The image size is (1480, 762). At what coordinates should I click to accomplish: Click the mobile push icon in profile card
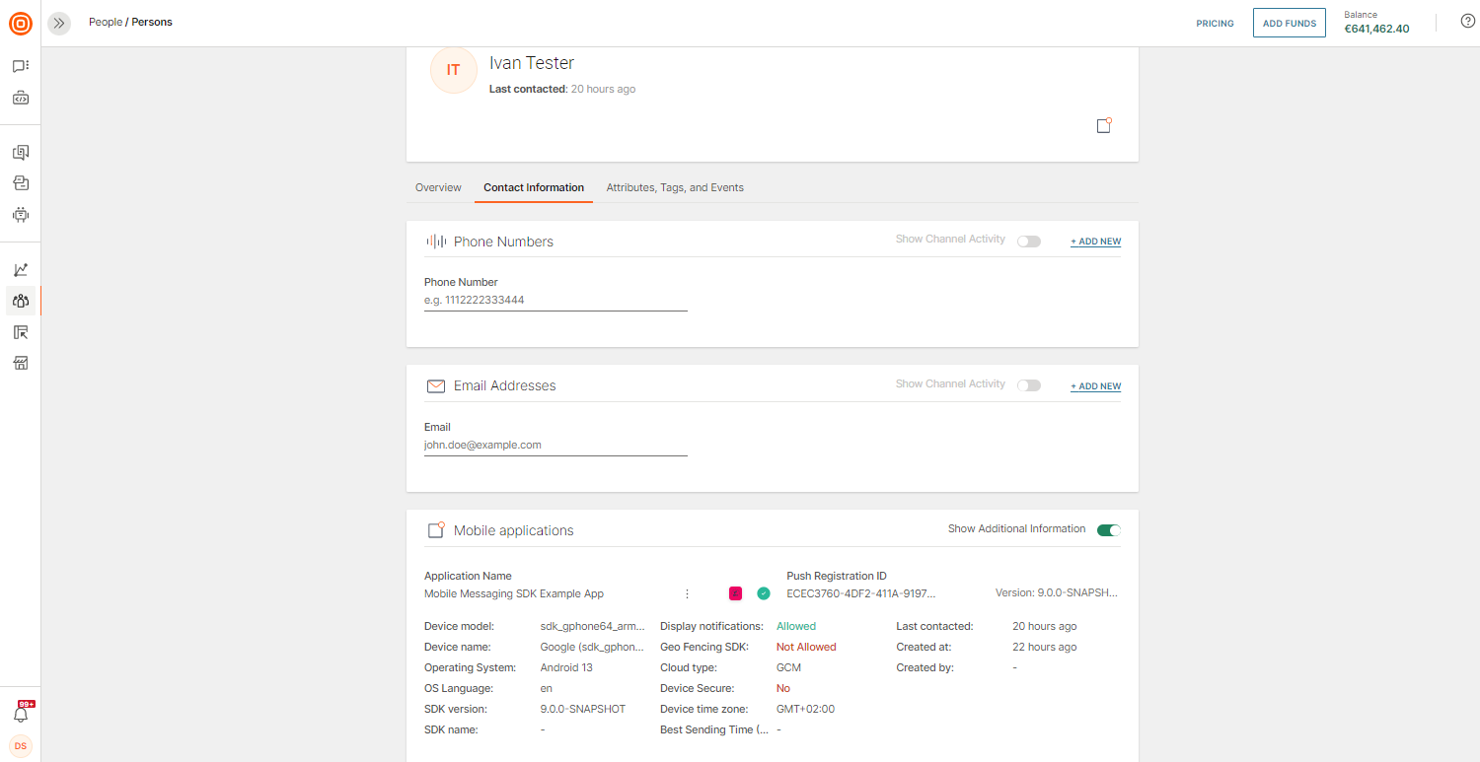[1104, 126]
